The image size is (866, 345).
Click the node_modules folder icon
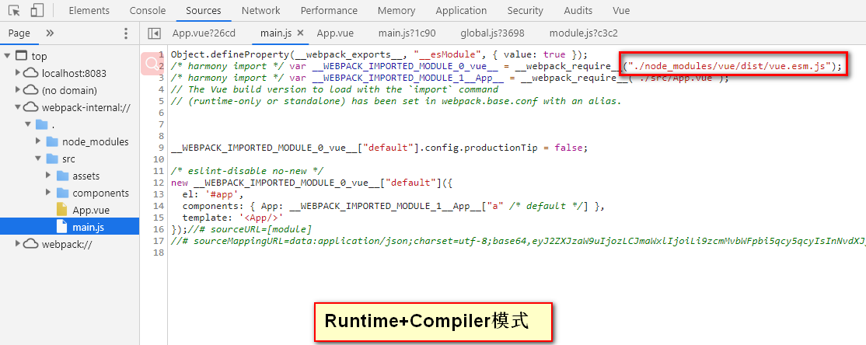tap(52, 141)
